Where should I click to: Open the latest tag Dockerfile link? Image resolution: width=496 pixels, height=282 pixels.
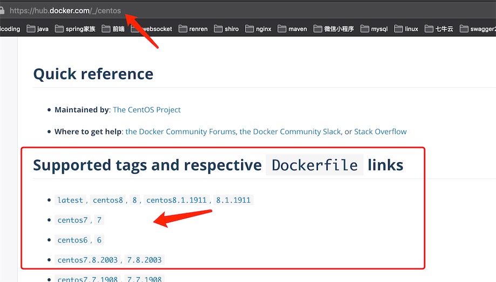(70, 200)
